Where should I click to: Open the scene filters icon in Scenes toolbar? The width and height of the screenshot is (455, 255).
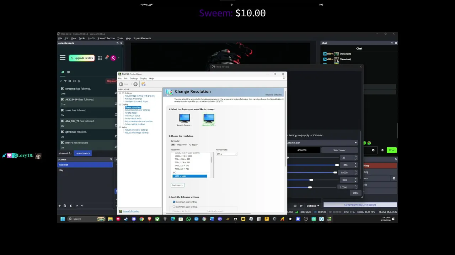pyautogui.click(x=71, y=206)
